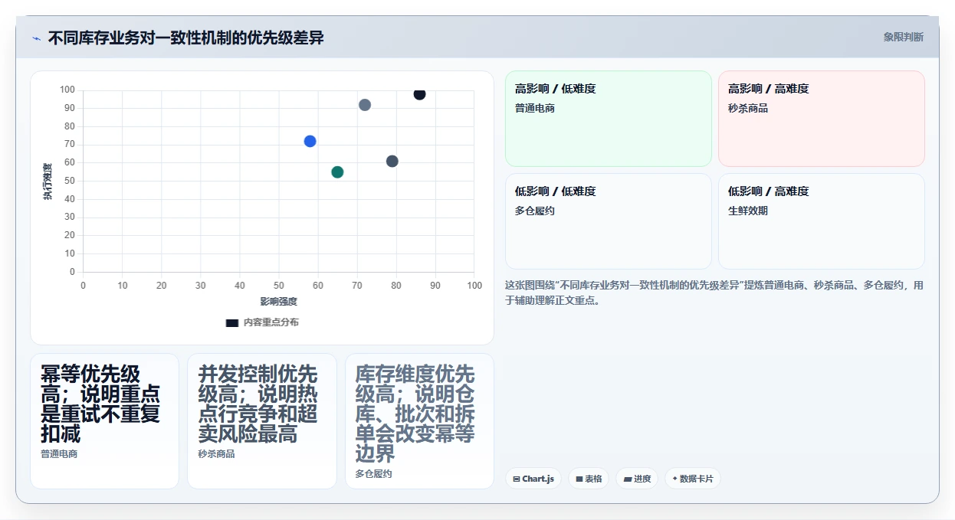Screen dimensions: 955x520
Task: Open the 低影响 / 低难度 quadrant card
Action: [609, 221]
